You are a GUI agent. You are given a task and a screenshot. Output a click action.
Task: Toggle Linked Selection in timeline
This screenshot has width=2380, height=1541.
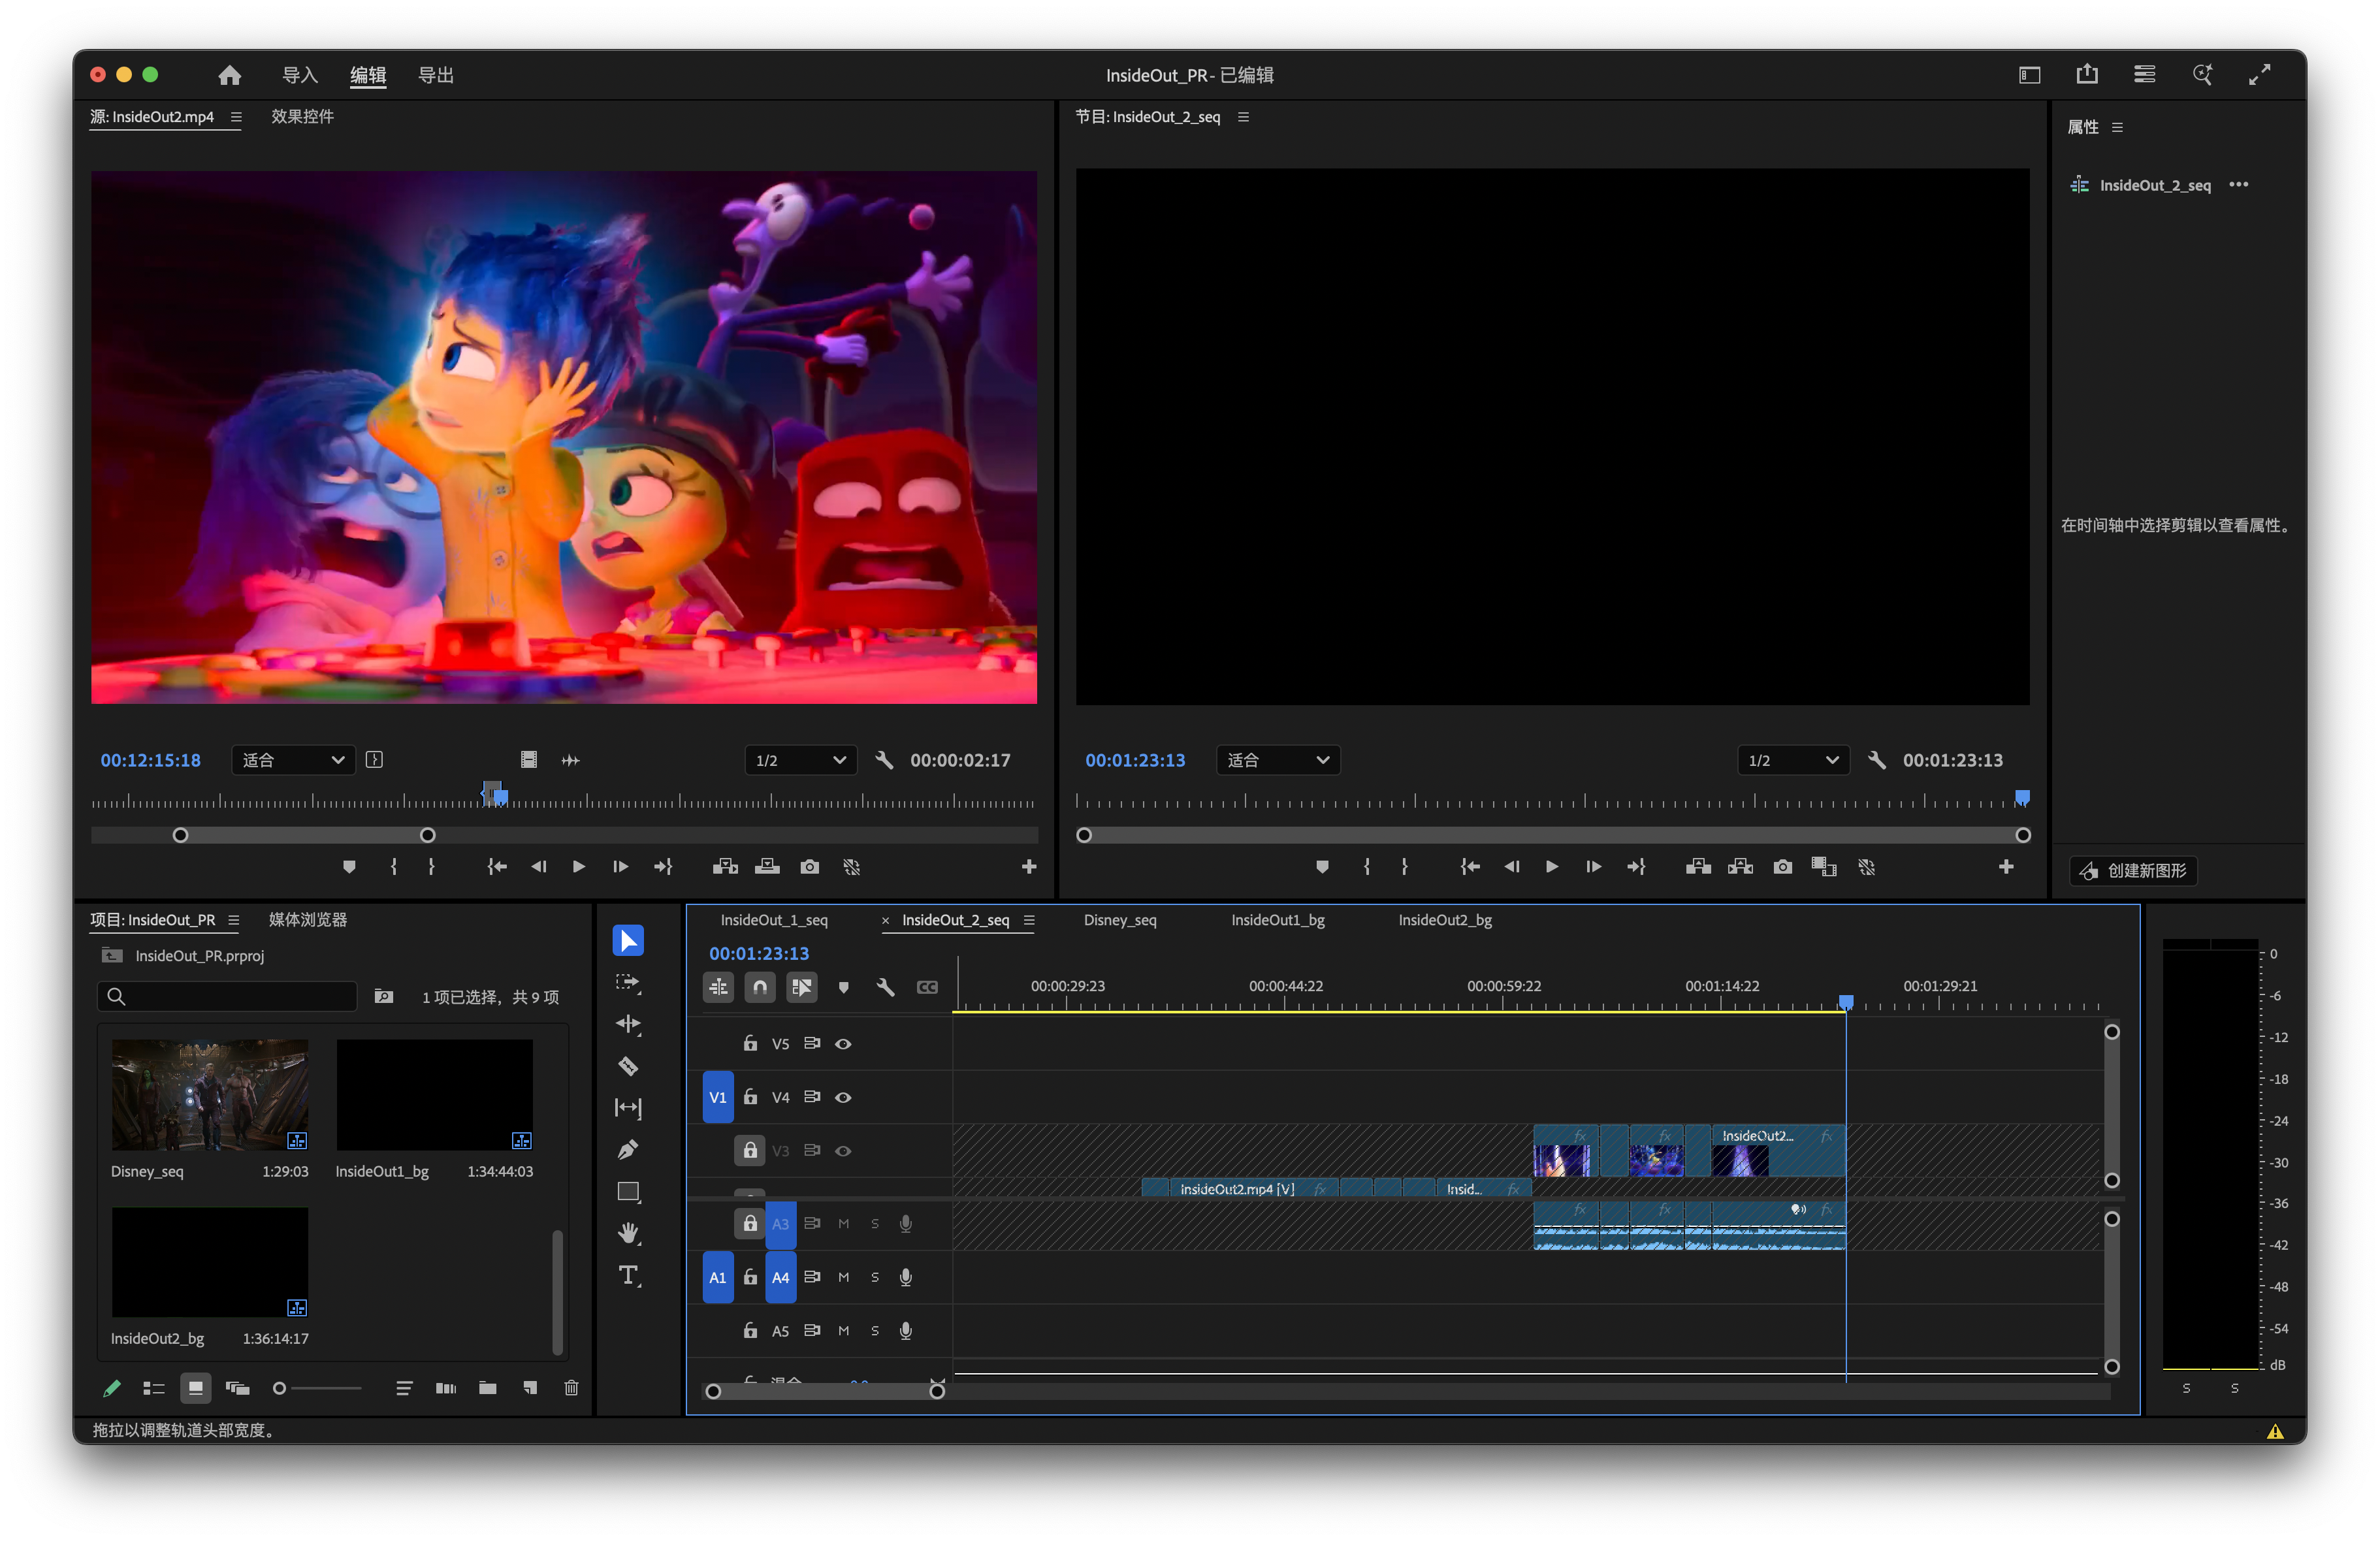[x=801, y=988]
